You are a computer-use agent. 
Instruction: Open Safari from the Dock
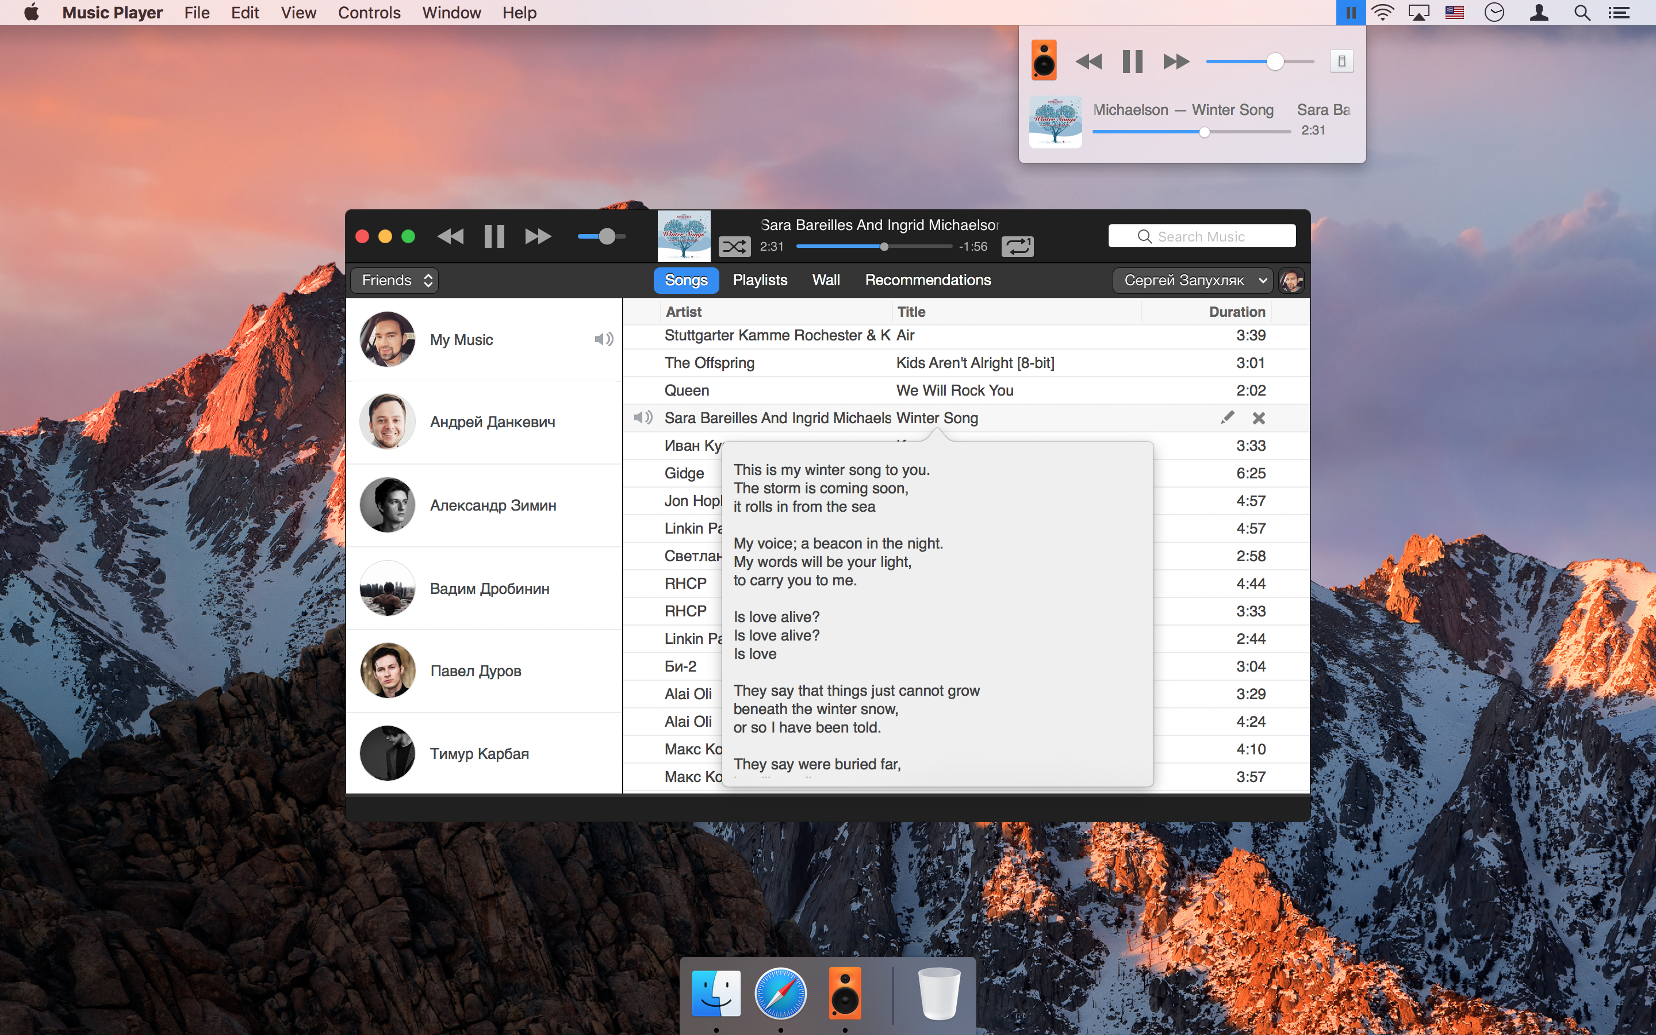point(780,993)
